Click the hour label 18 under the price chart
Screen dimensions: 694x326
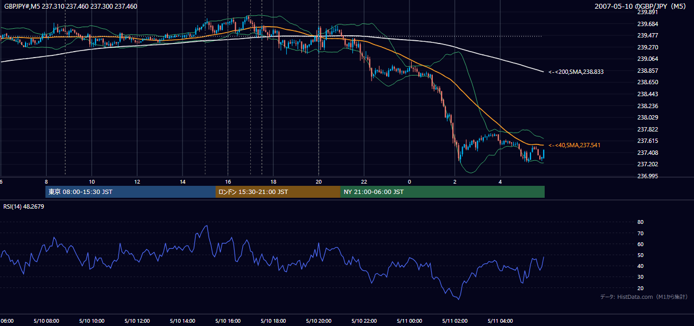click(x=274, y=182)
